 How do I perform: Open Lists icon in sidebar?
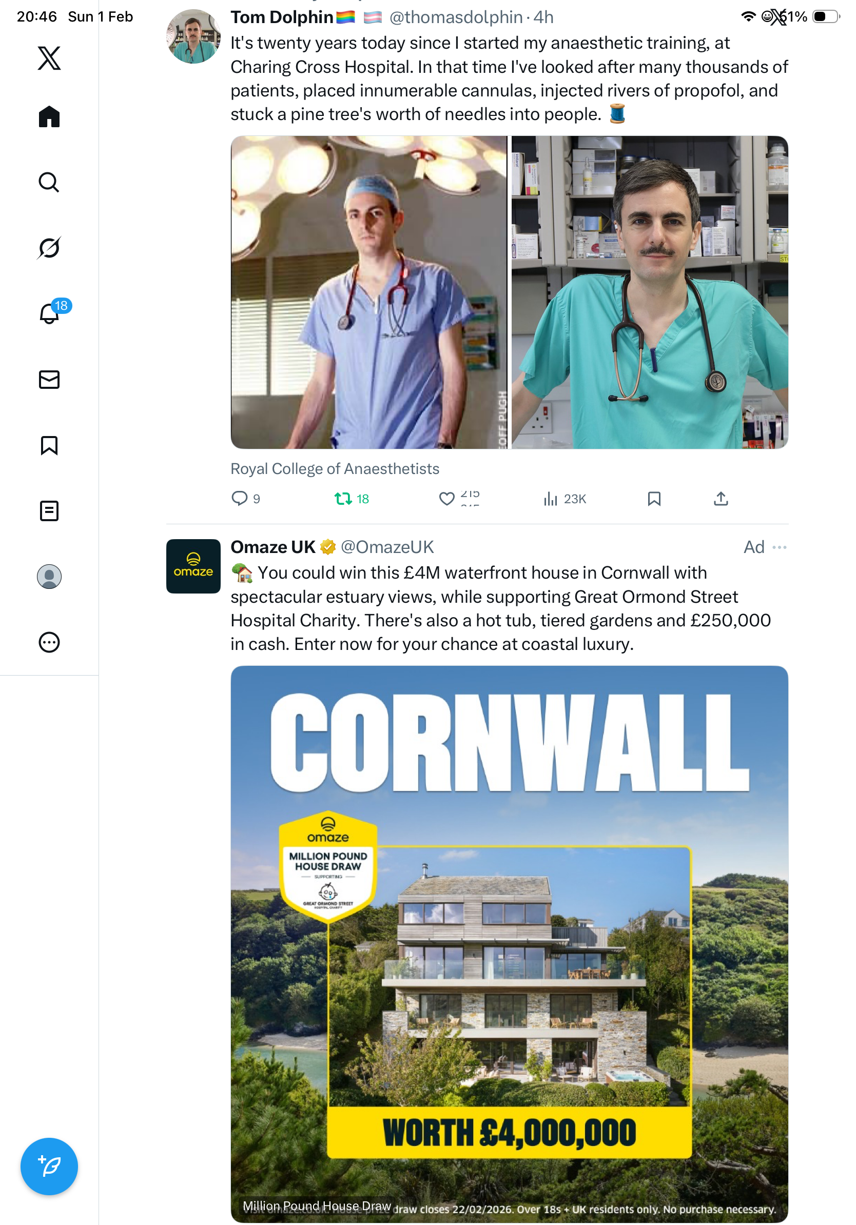pyautogui.click(x=49, y=510)
